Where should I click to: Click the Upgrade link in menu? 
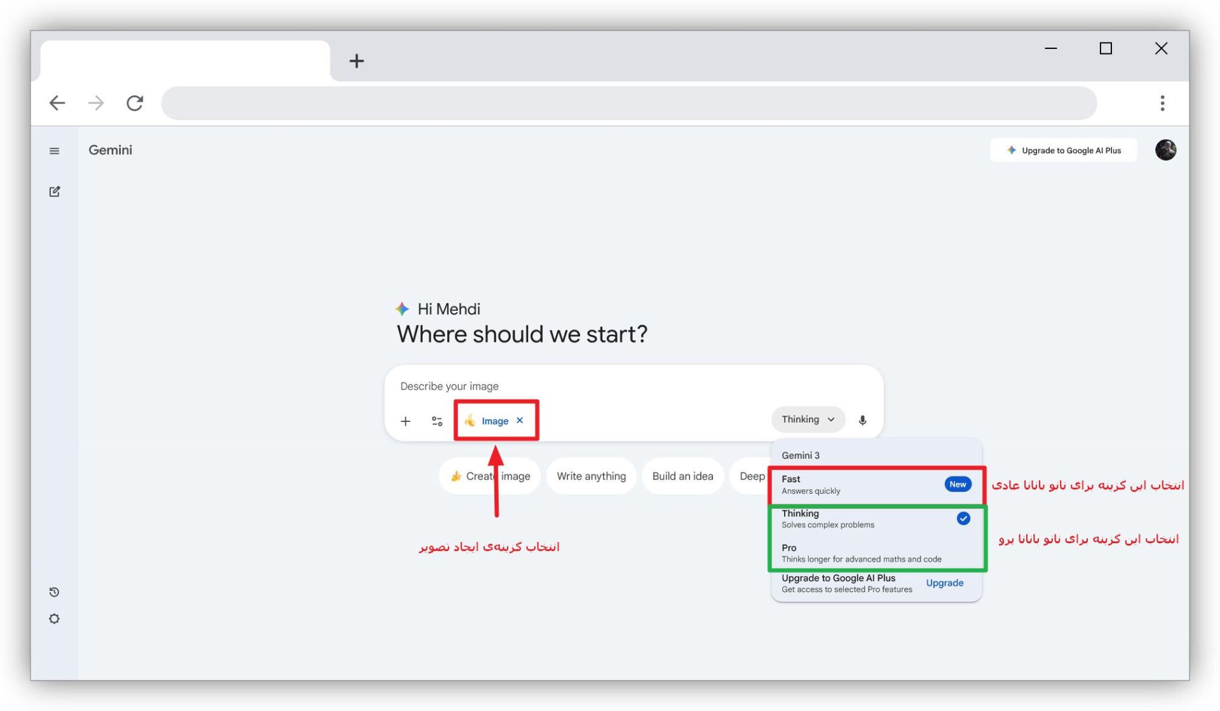(944, 583)
